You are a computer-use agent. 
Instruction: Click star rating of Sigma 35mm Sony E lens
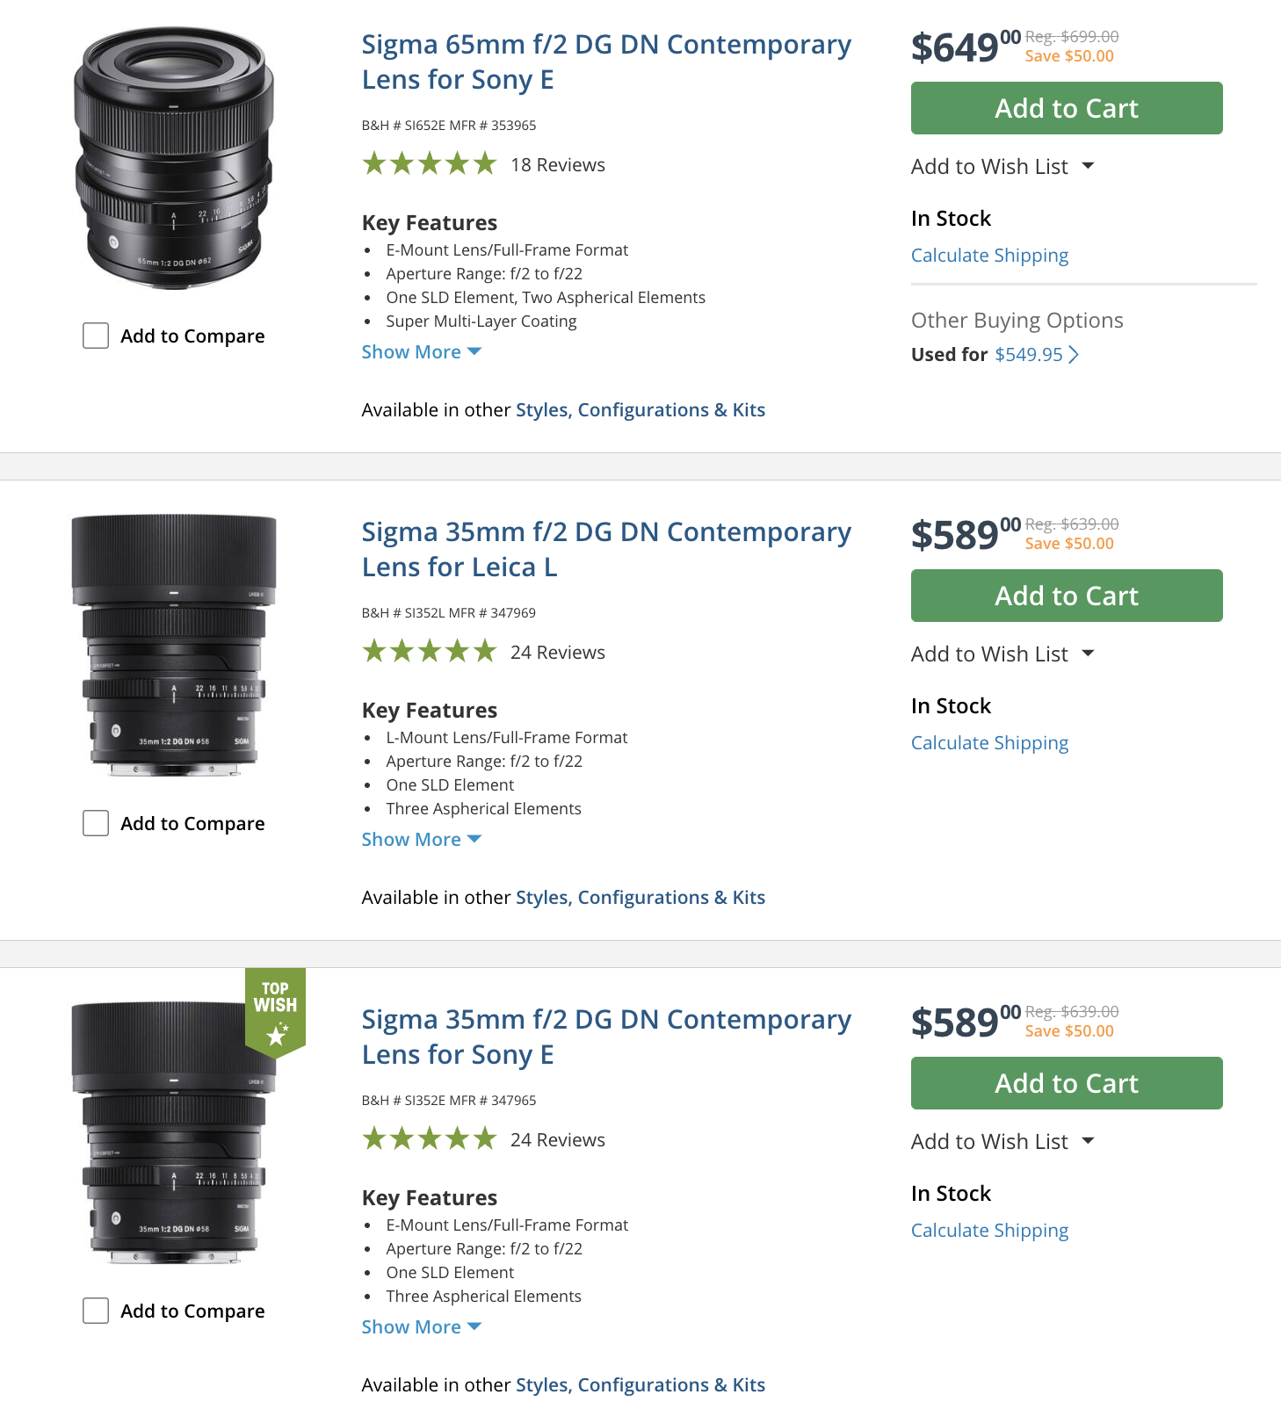click(430, 1139)
